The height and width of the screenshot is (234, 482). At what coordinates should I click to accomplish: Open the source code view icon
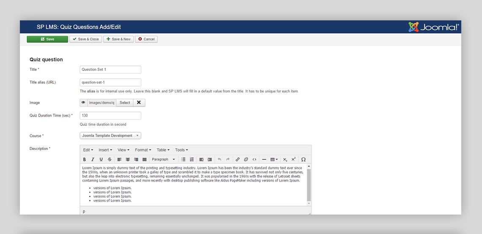(254, 160)
